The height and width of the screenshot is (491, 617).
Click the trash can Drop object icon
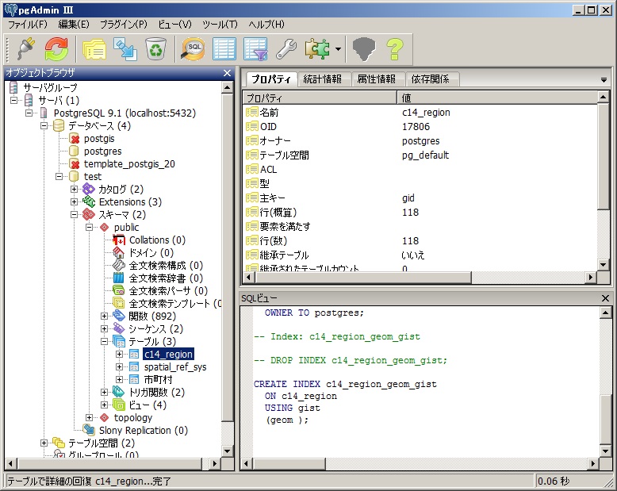[x=155, y=49]
